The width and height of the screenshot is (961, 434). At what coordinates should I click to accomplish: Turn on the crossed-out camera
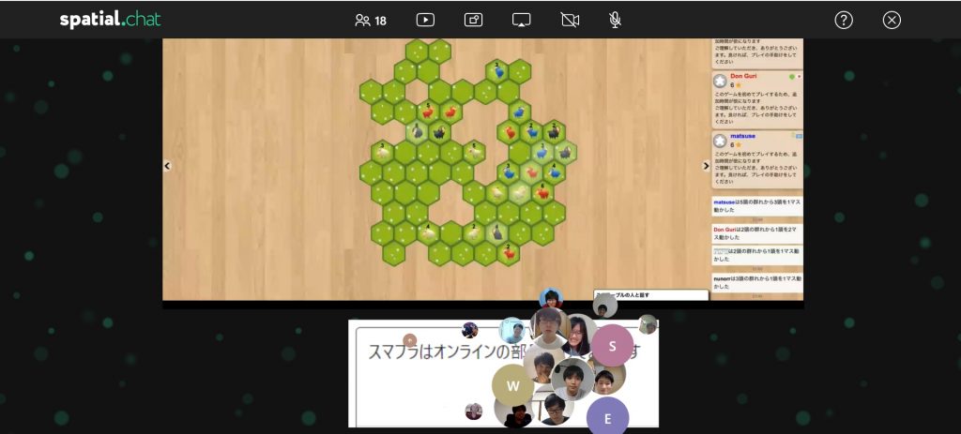(x=570, y=21)
